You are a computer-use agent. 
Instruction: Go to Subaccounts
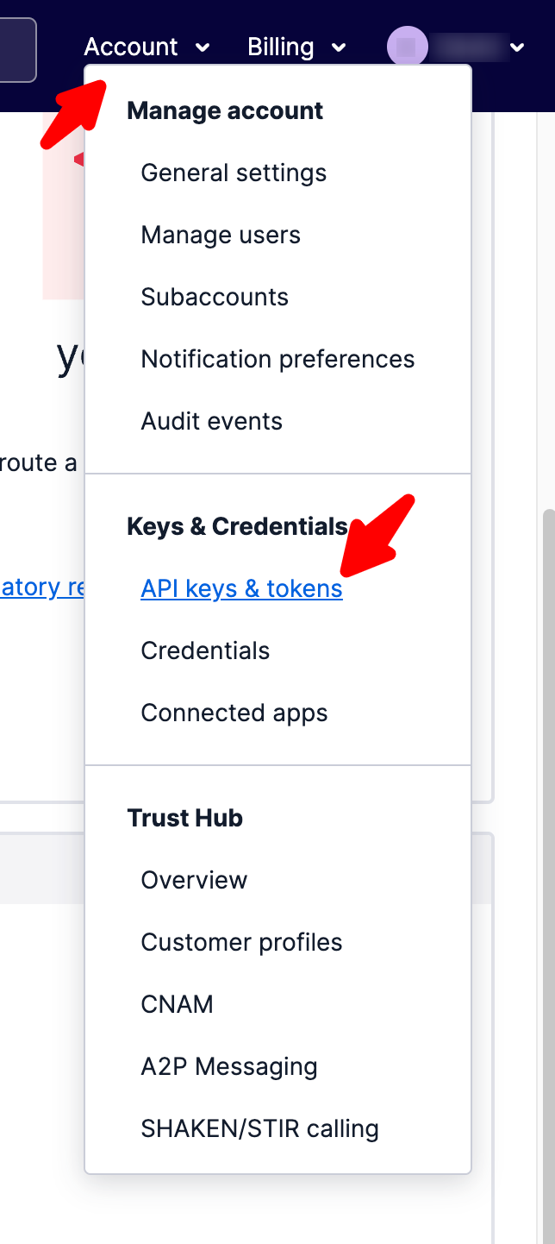point(215,297)
